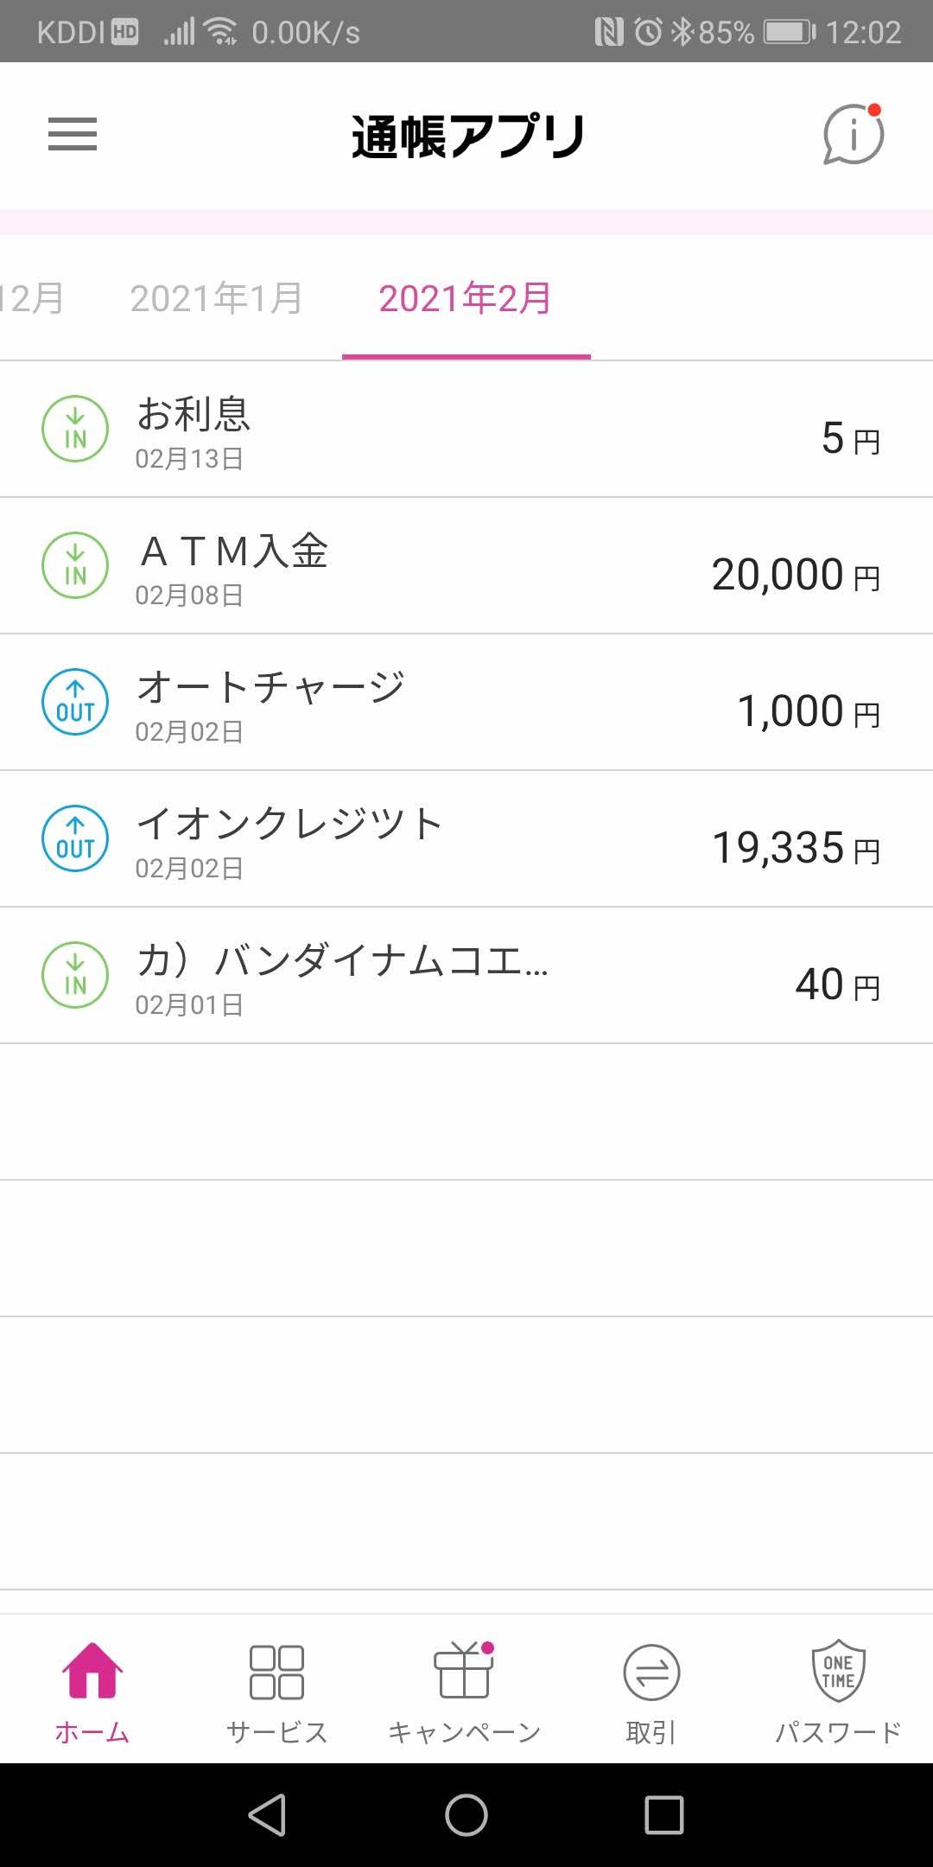Screen dimensions: 933x1867
Task: Tap the Android recent apps square
Action: click(663, 1814)
